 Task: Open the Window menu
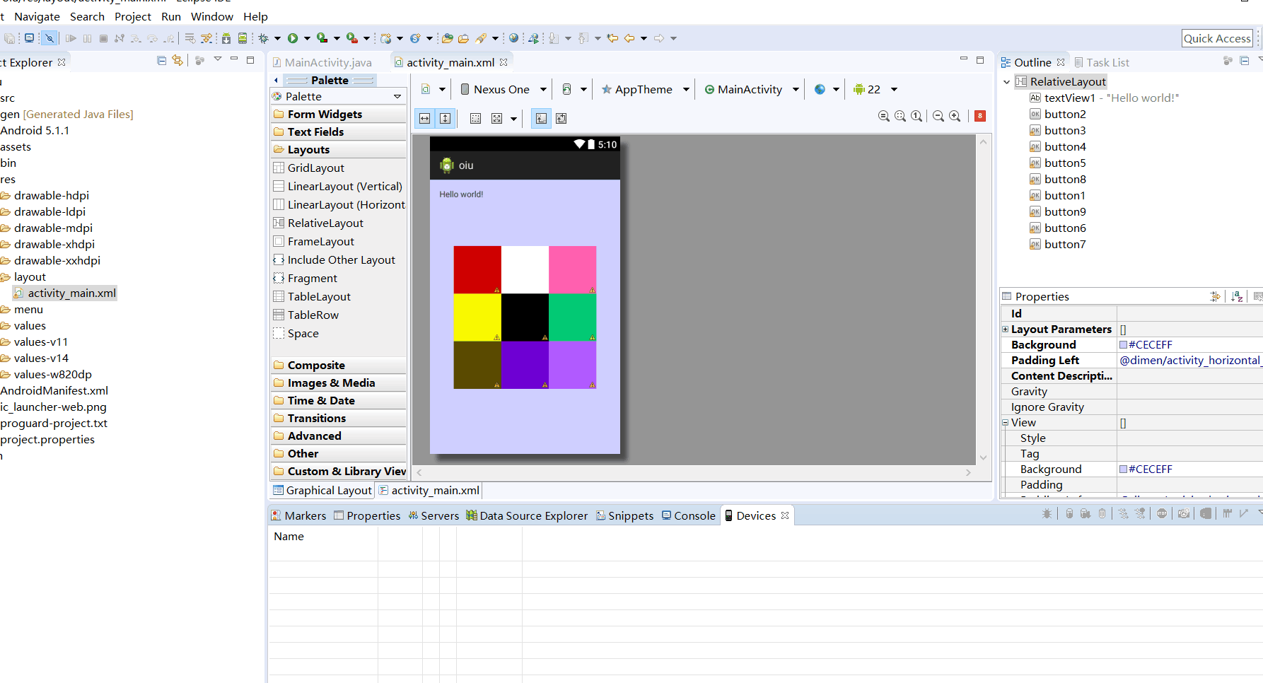click(211, 16)
